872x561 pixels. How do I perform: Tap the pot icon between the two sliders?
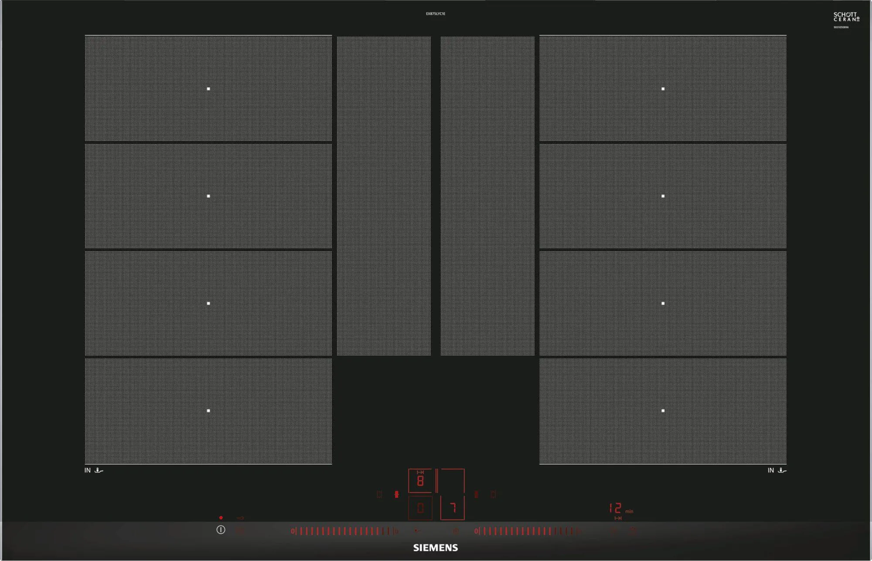[x=455, y=531]
